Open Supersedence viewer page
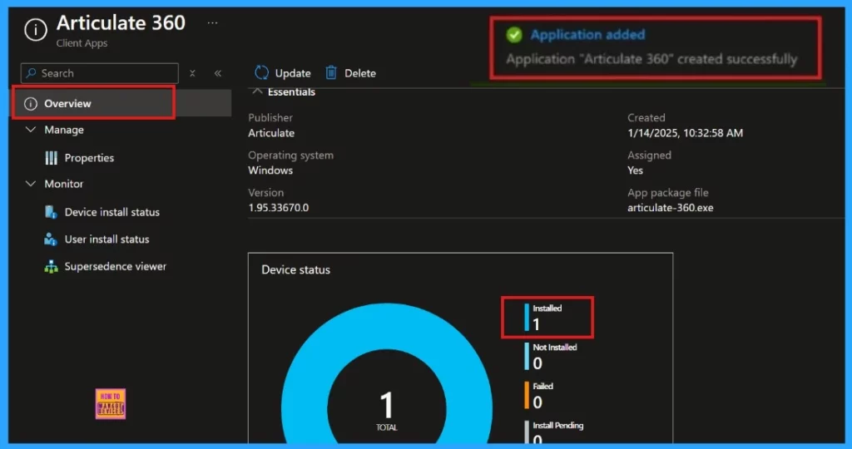Image resolution: width=852 pixels, height=449 pixels. (x=115, y=267)
